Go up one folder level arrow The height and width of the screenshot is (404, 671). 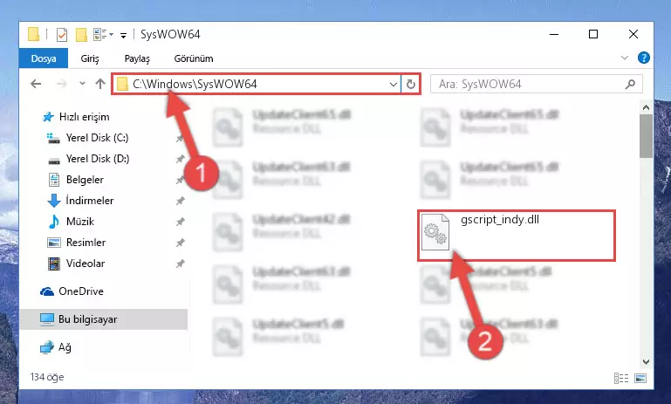pos(100,84)
